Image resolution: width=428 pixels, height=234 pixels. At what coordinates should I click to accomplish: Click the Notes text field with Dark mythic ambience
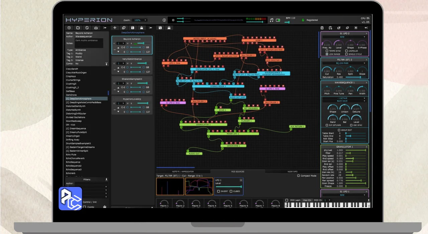click(x=89, y=43)
